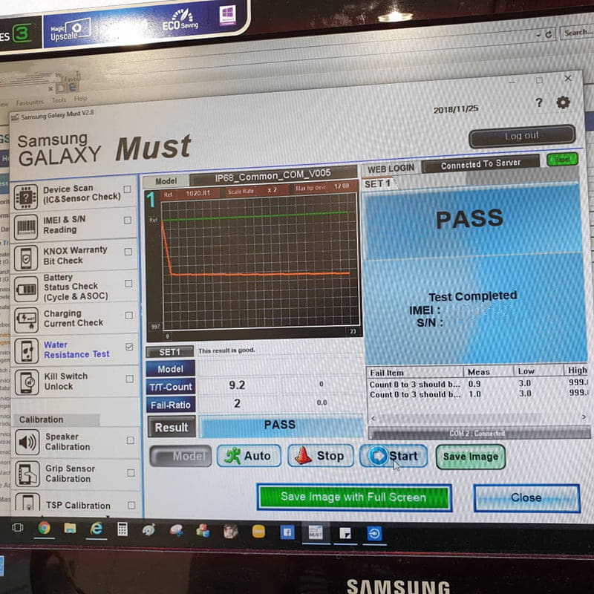The image size is (594, 594).
Task: Click the Galaxy Must taskbar icon
Action: [x=316, y=532]
